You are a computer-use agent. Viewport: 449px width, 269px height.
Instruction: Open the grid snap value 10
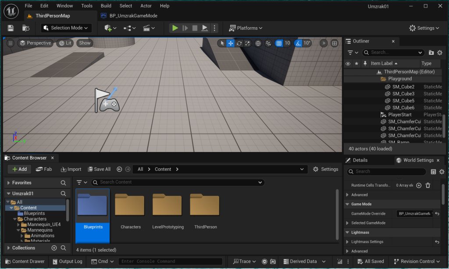point(287,43)
